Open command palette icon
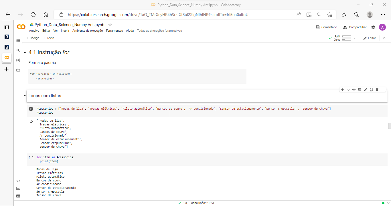This screenshot has height=206, width=391. coord(18,188)
